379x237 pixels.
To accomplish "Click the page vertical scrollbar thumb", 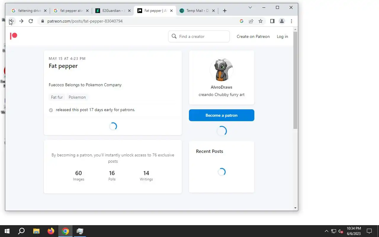I will [295, 80].
